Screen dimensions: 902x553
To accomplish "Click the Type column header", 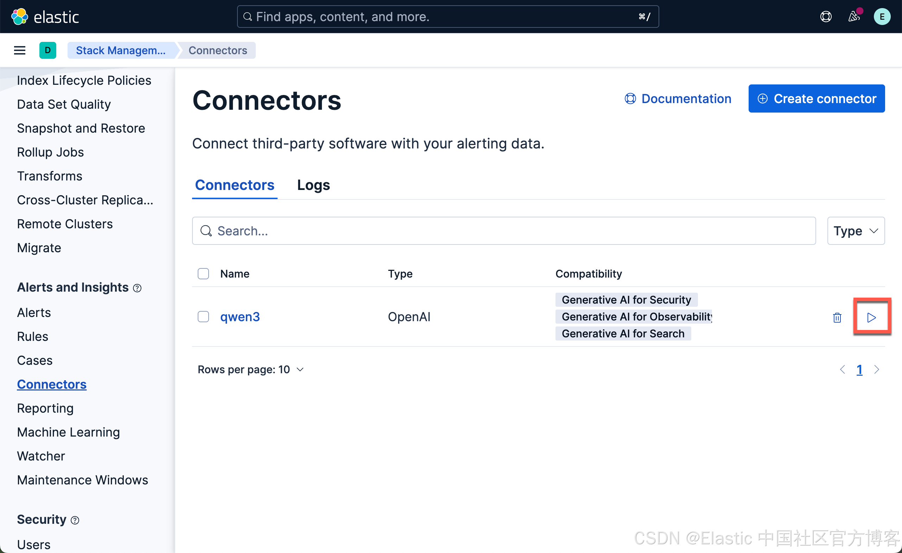I will 400,274.
